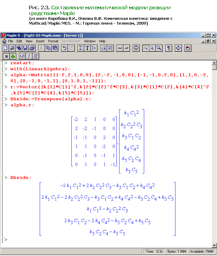Click the Indent section icon
The height and width of the screenshot is (256, 217).
[110, 48]
